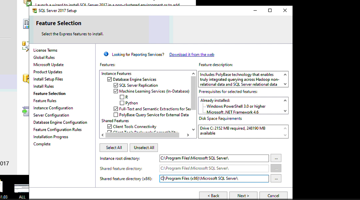Screen dimensions: 360x200
Task: Select Feature Configuration Rules step
Action: tap(57, 130)
